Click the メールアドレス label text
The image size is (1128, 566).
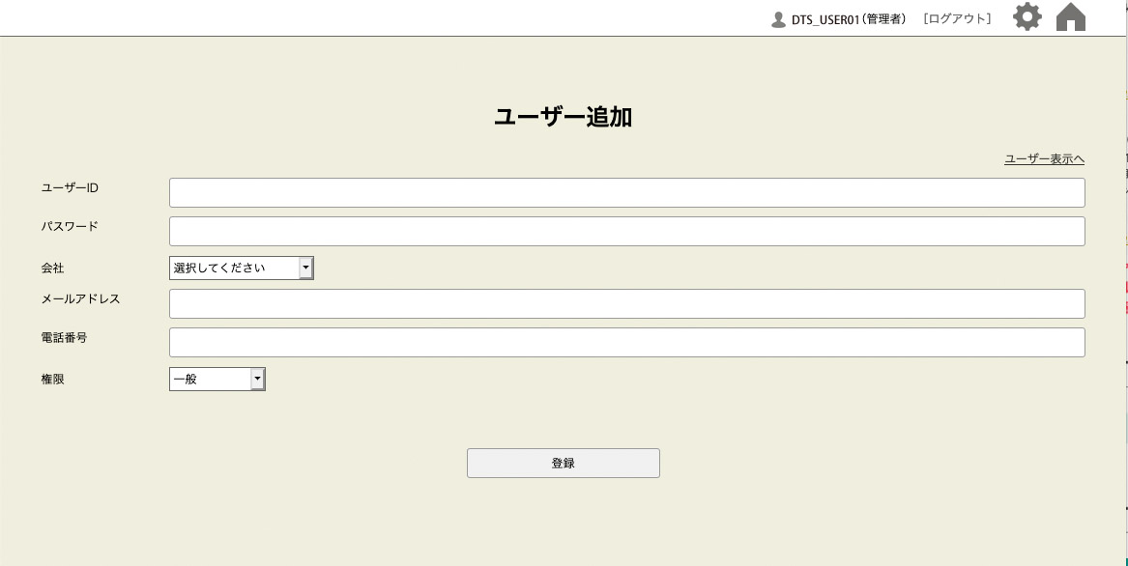pyautogui.click(x=80, y=298)
